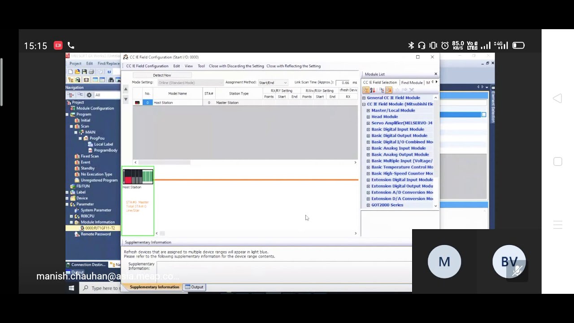Click the Open project folder icon
This screenshot has height=323, width=574.
coord(77,72)
